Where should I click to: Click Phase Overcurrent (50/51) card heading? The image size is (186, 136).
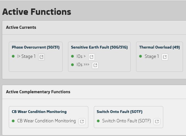(x=36, y=47)
